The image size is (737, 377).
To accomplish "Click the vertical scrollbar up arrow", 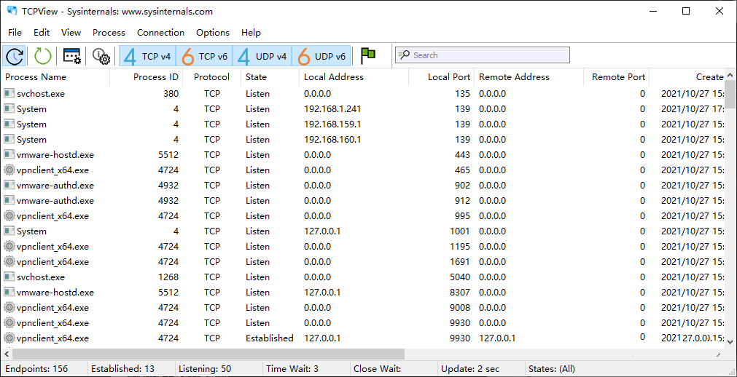I will pos(730,75).
